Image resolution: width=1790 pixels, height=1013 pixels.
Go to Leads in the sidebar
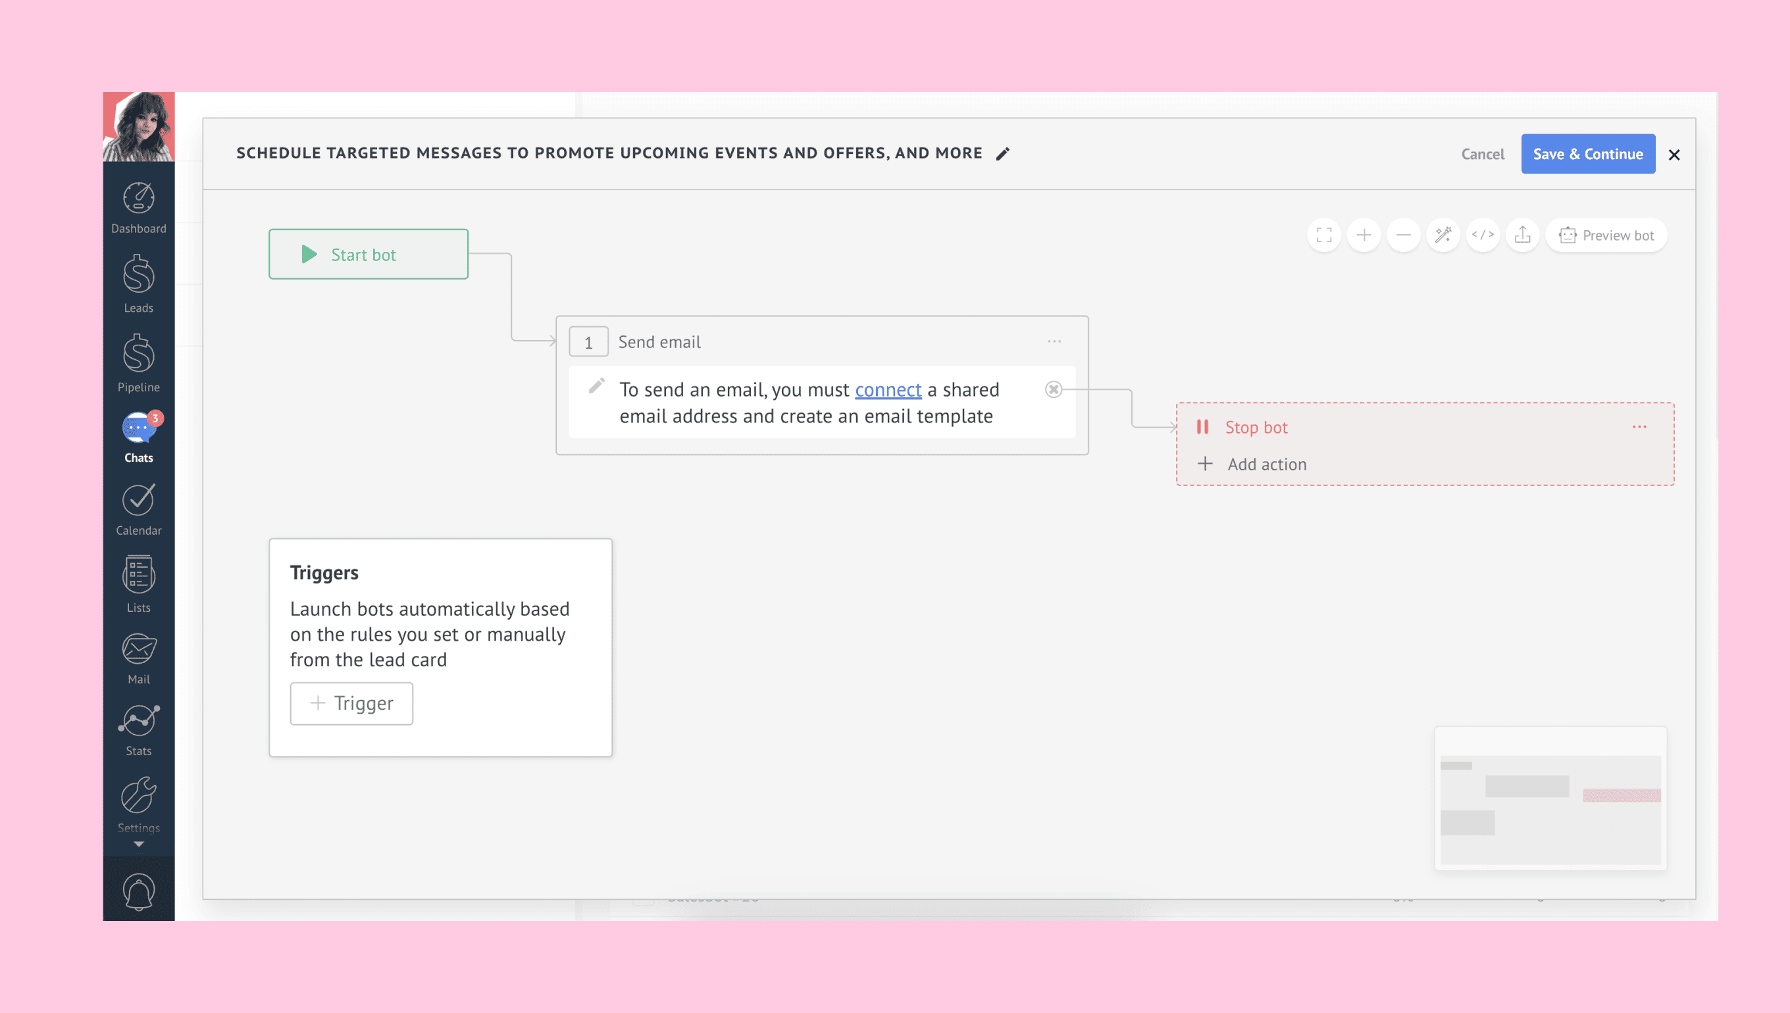[138, 284]
